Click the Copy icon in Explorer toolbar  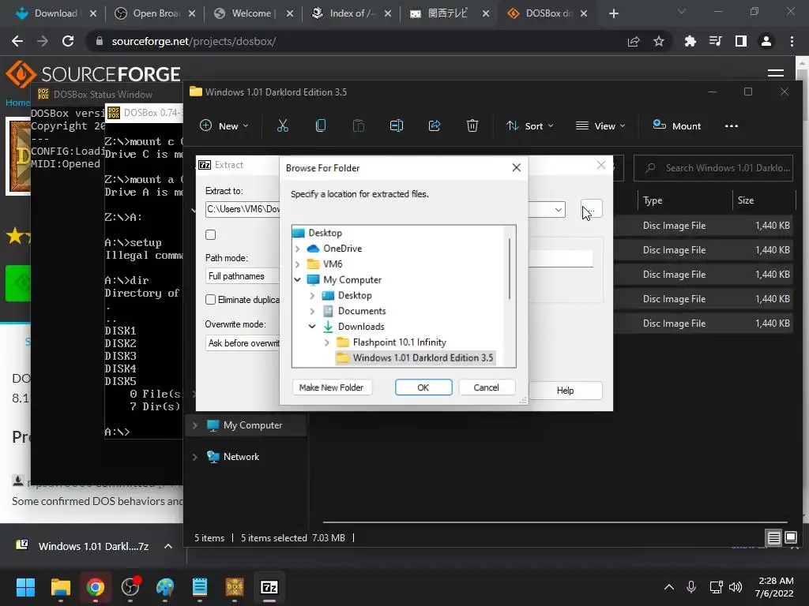point(321,125)
